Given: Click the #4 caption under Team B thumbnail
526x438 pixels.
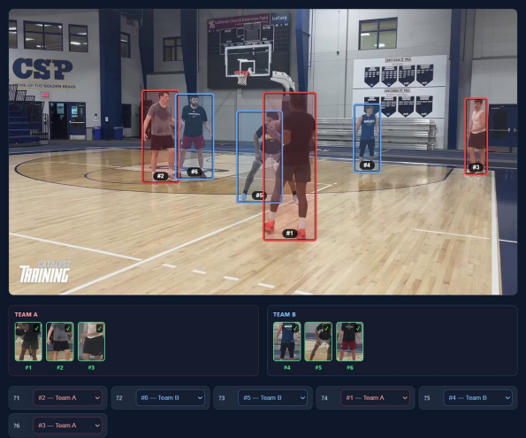Looking at the screenshot, I should 286,368.
